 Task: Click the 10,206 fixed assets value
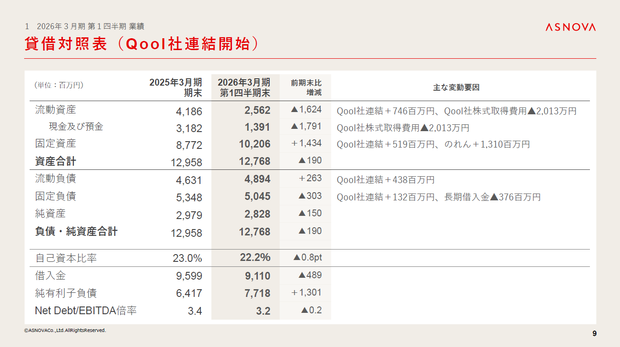click(255, 144)
